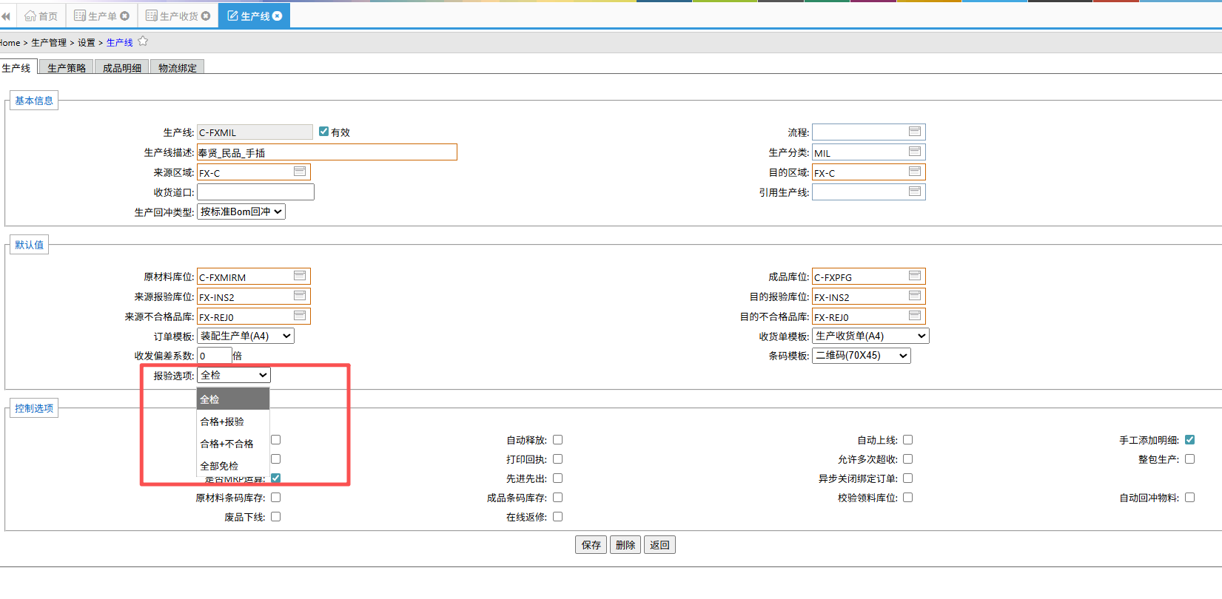The image size is (1222, 599).
Task: Toggle the 允许多次超收 checkbox
Action: 907,458
